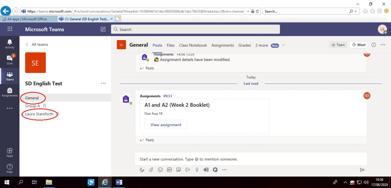Open the Help question mark icon
Image resolution: width=391 pixels, height=188 pixels.
click(x=10, y=168)
